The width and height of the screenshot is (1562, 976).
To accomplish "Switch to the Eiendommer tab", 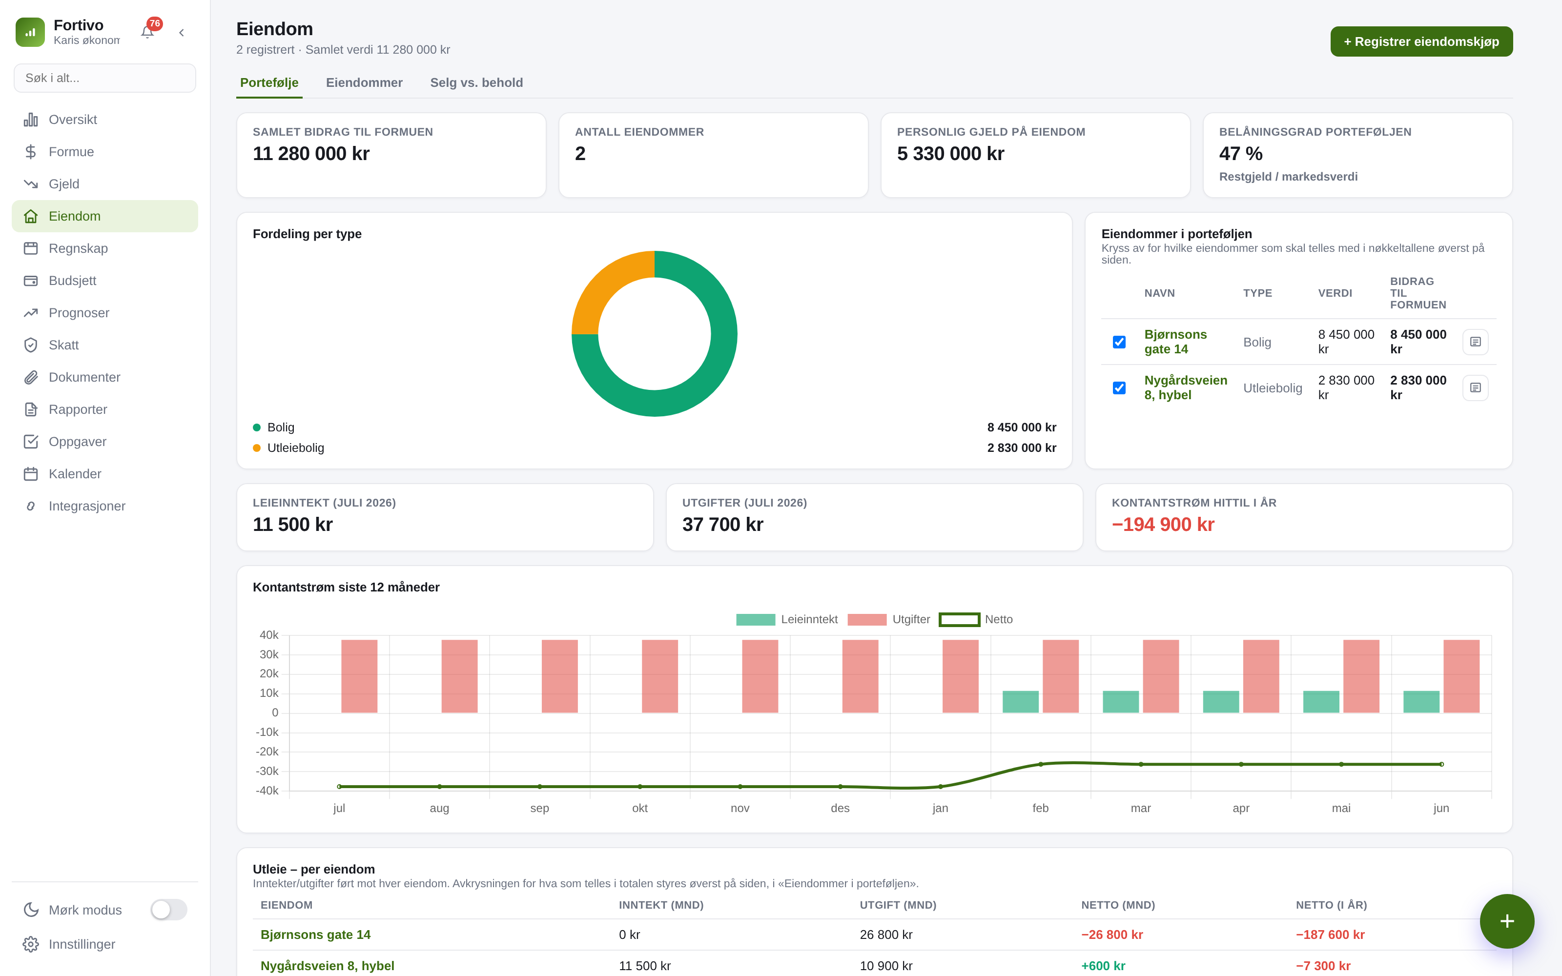I will 364,82.
